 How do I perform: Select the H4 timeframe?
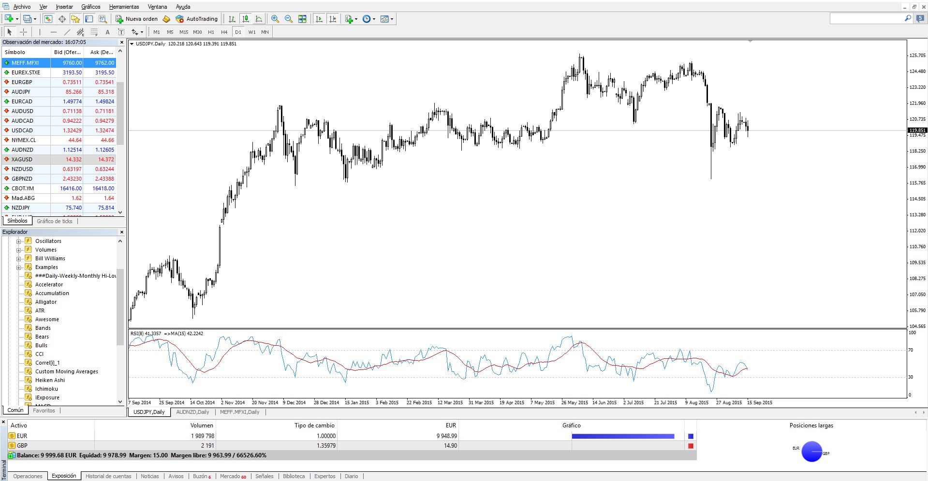point(224,32)
